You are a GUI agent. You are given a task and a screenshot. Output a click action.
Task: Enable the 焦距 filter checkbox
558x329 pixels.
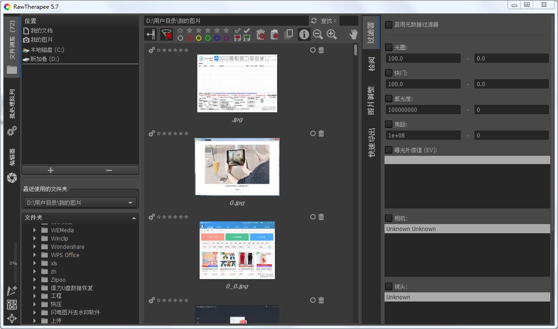point(389,124)
